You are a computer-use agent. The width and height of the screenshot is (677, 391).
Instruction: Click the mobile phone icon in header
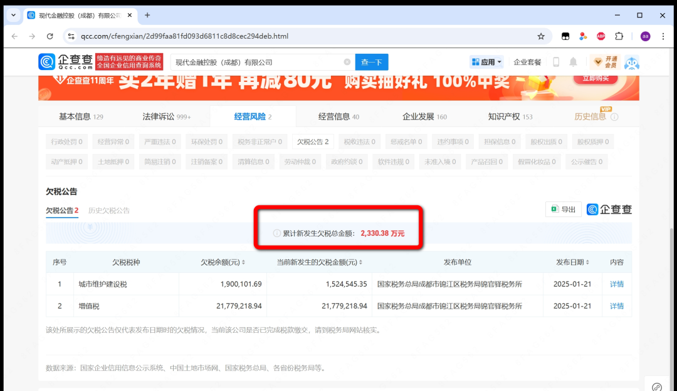555,62
